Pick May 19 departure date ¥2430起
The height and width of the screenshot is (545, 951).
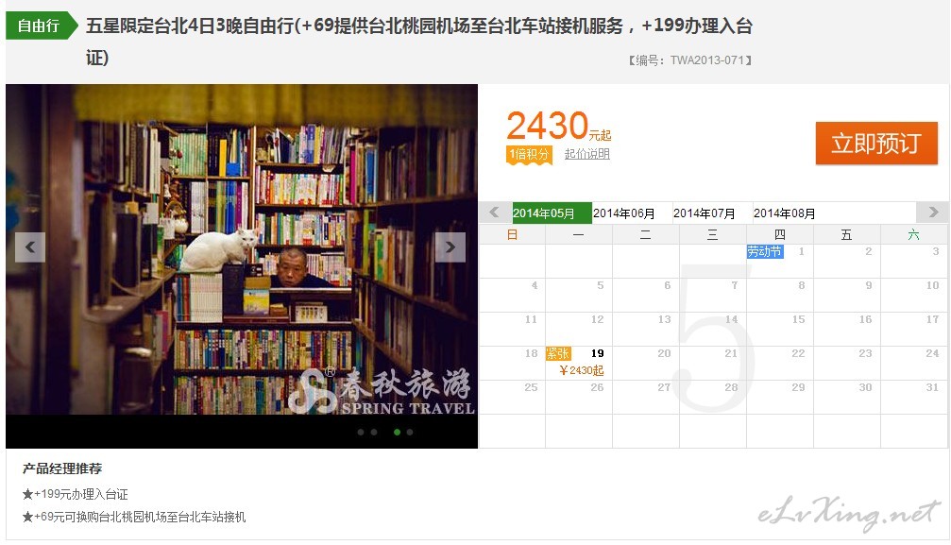click(x=579, y=363)
